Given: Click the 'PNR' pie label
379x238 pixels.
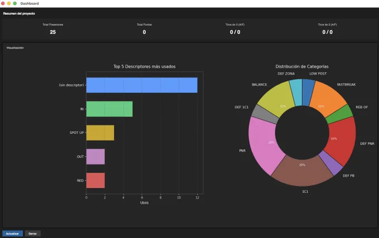Looking at the screenshot, I should [242, 150].
